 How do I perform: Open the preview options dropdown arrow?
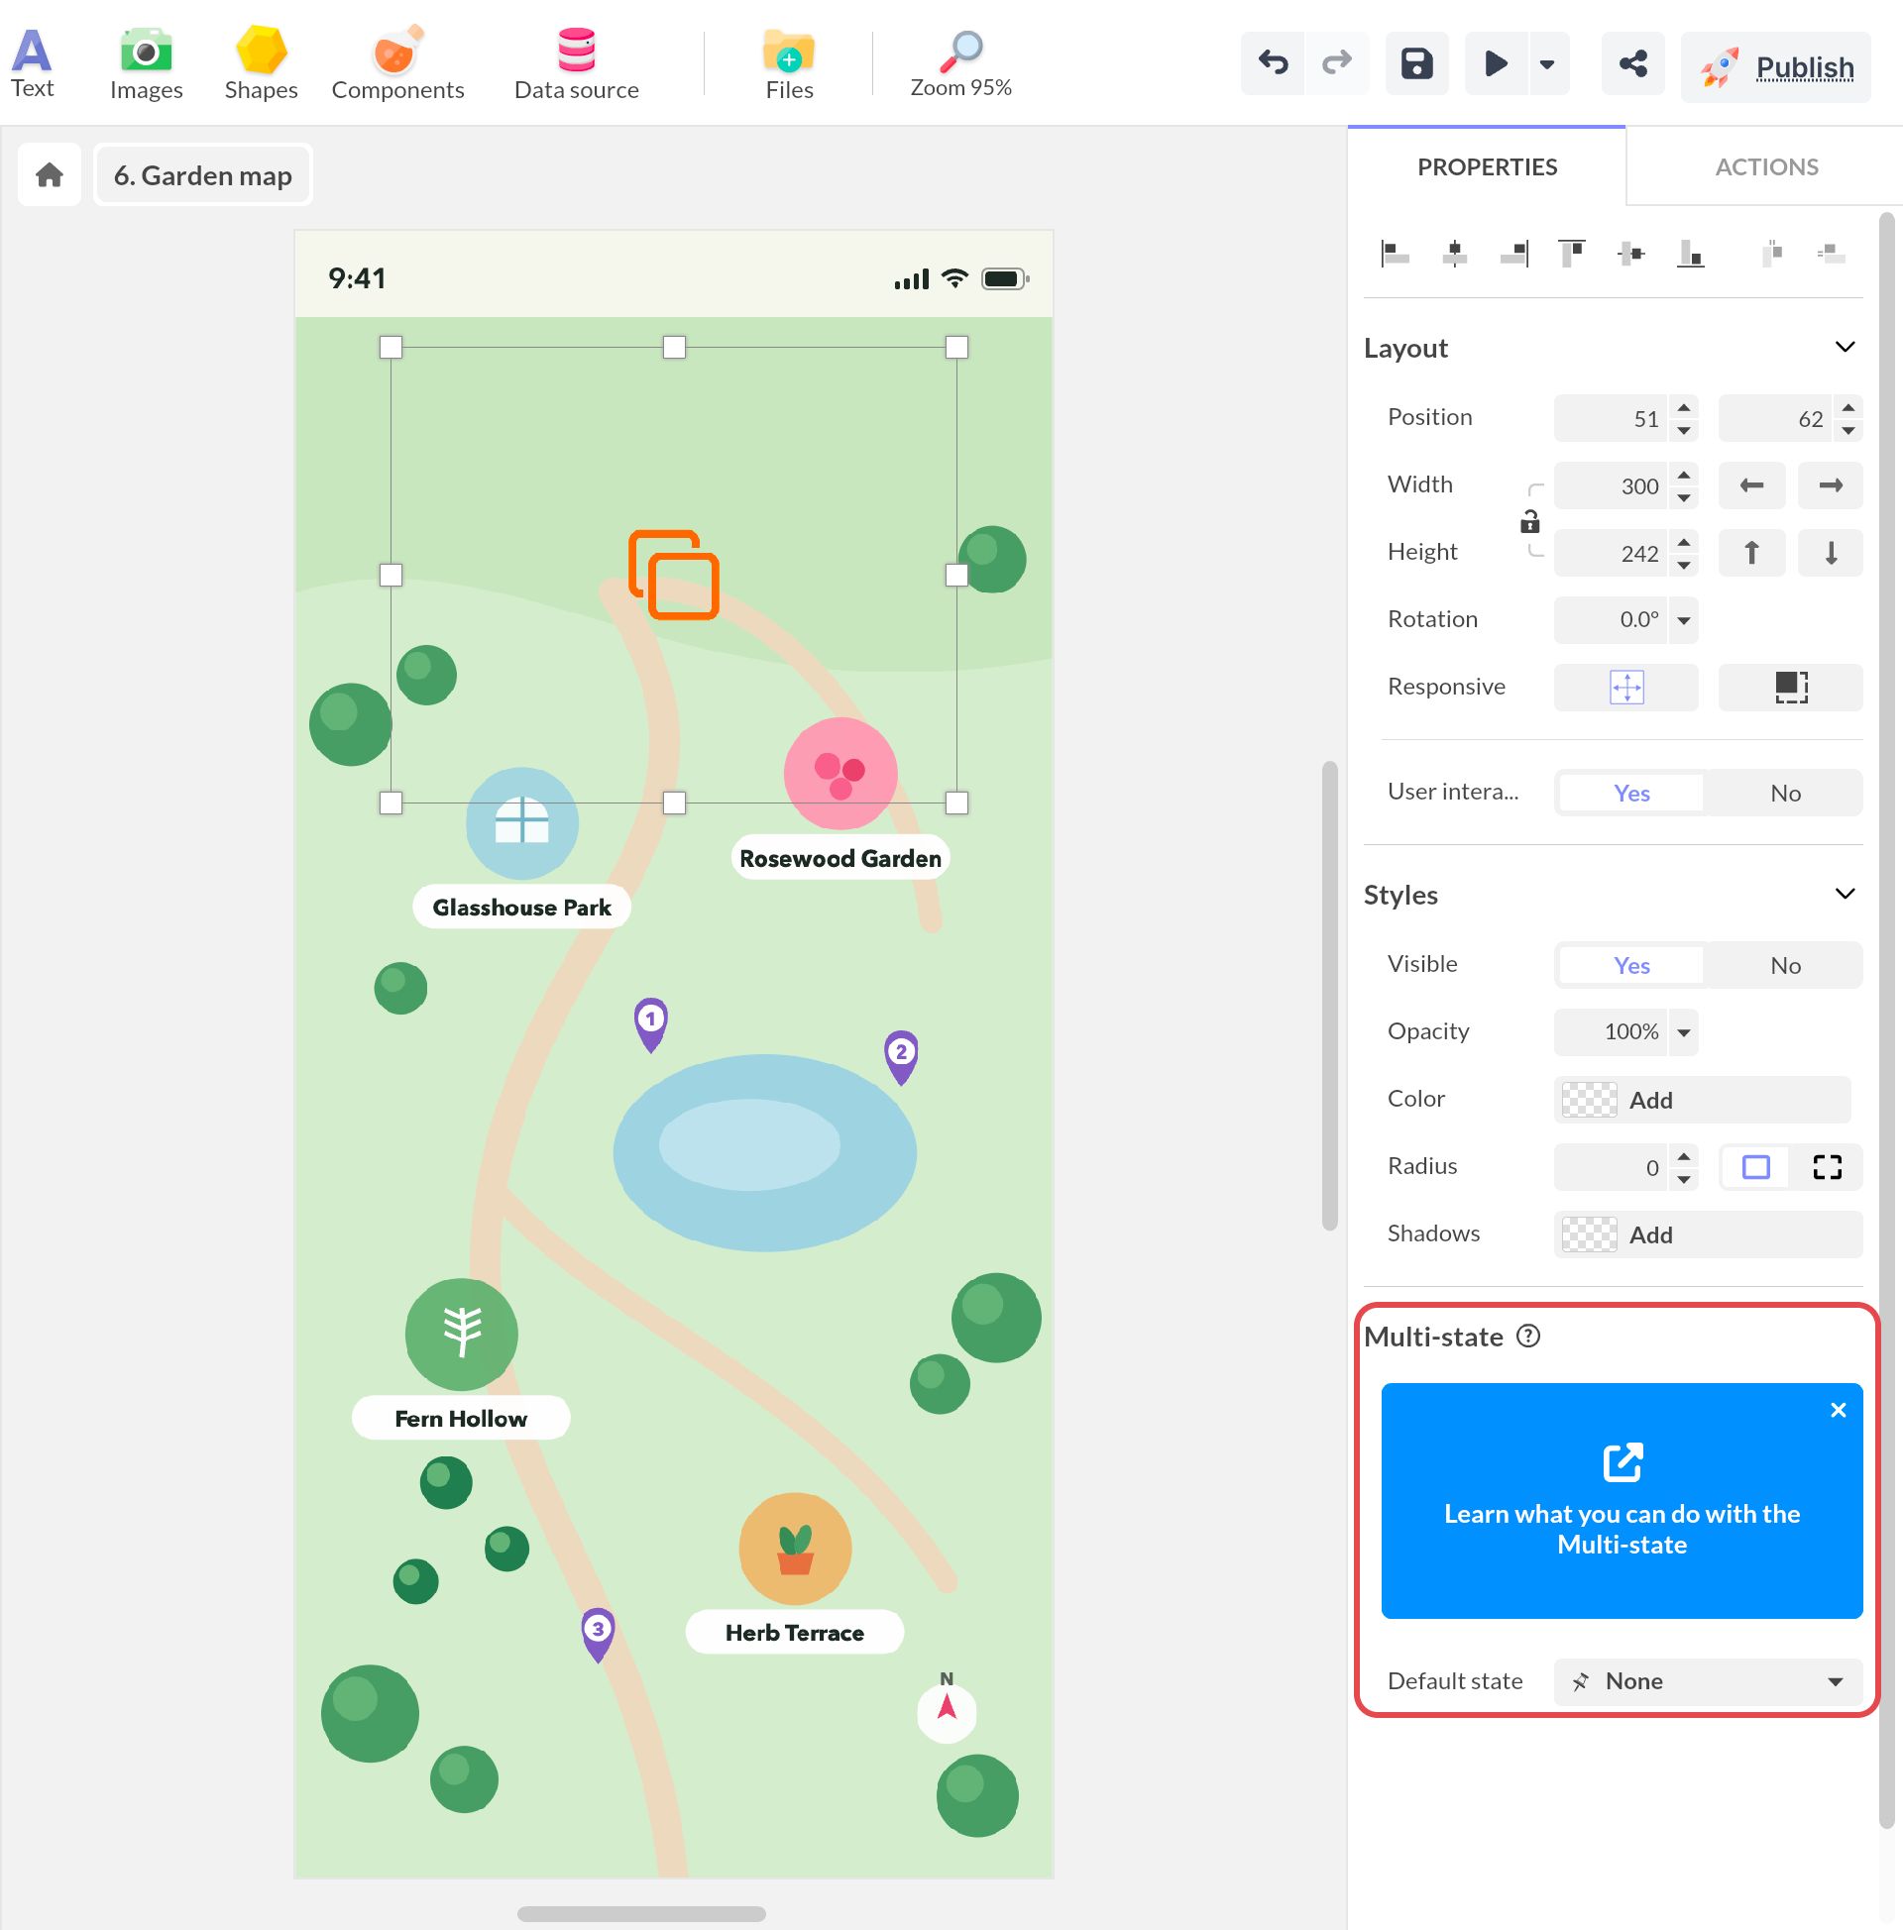[x=1547, y=64]
